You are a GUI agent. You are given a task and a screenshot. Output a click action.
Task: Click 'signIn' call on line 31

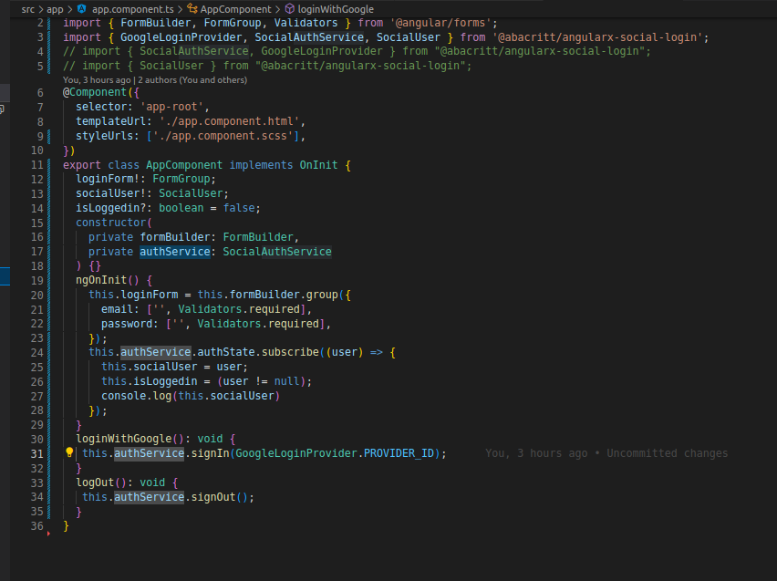(210, 453)
